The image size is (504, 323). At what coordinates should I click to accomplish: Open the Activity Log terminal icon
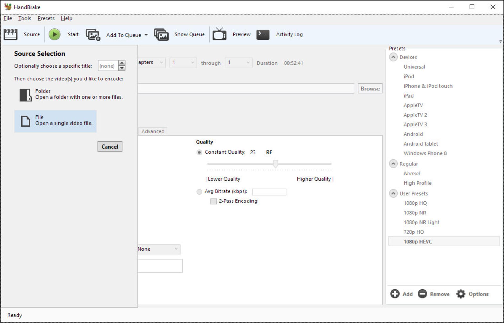pyautogui.click(x=263, y=34)
